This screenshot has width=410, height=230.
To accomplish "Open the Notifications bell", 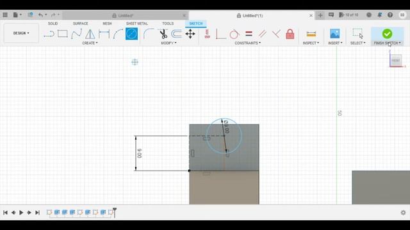I will tap(379, 15).
